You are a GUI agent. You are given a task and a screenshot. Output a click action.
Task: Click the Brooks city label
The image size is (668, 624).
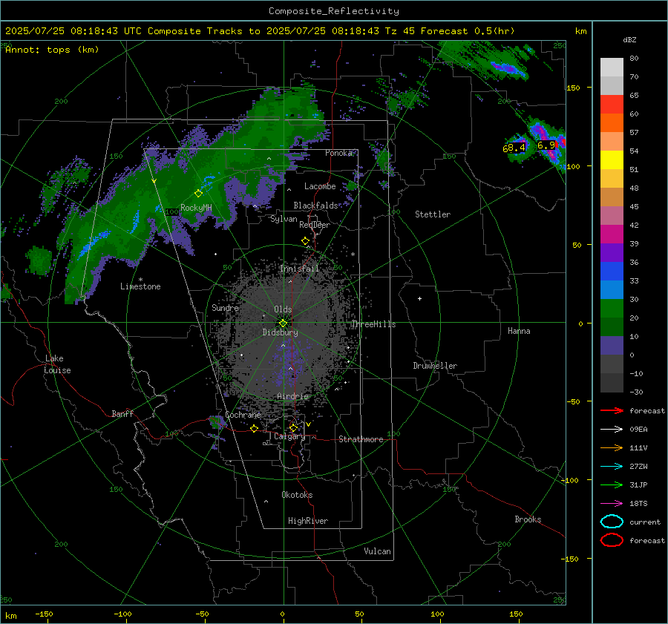point(528,519)
